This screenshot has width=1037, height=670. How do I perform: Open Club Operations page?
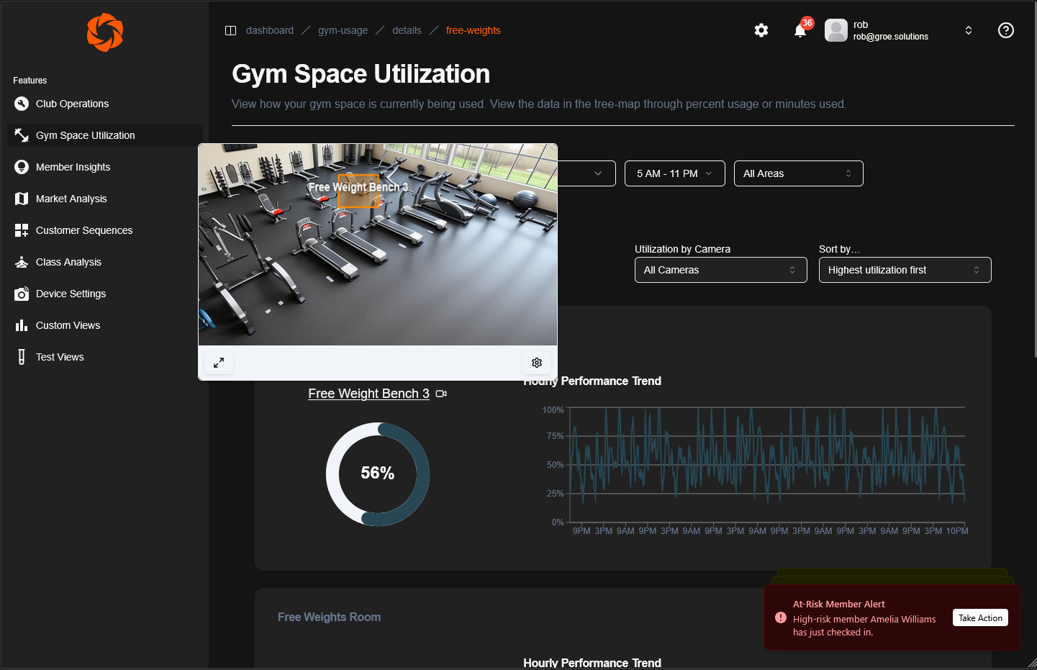coord(105,104)
